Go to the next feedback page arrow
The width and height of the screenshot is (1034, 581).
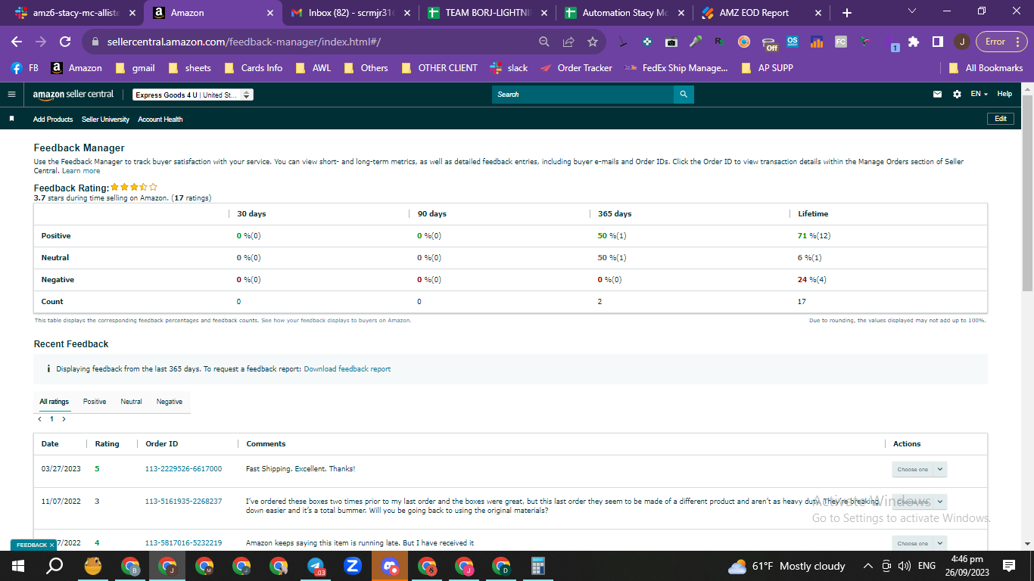click(x=64, y=419)
